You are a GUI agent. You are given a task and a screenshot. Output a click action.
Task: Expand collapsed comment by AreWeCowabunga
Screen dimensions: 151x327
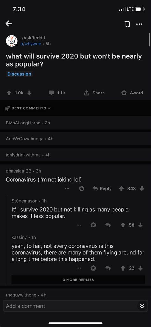coord(75,139)
